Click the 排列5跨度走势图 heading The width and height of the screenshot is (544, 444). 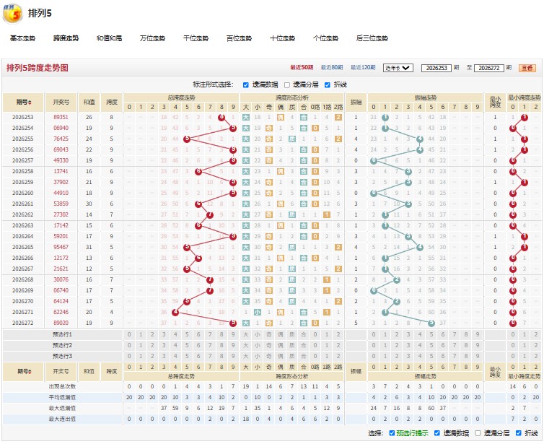pyautogui.click(x=37, y=68)
